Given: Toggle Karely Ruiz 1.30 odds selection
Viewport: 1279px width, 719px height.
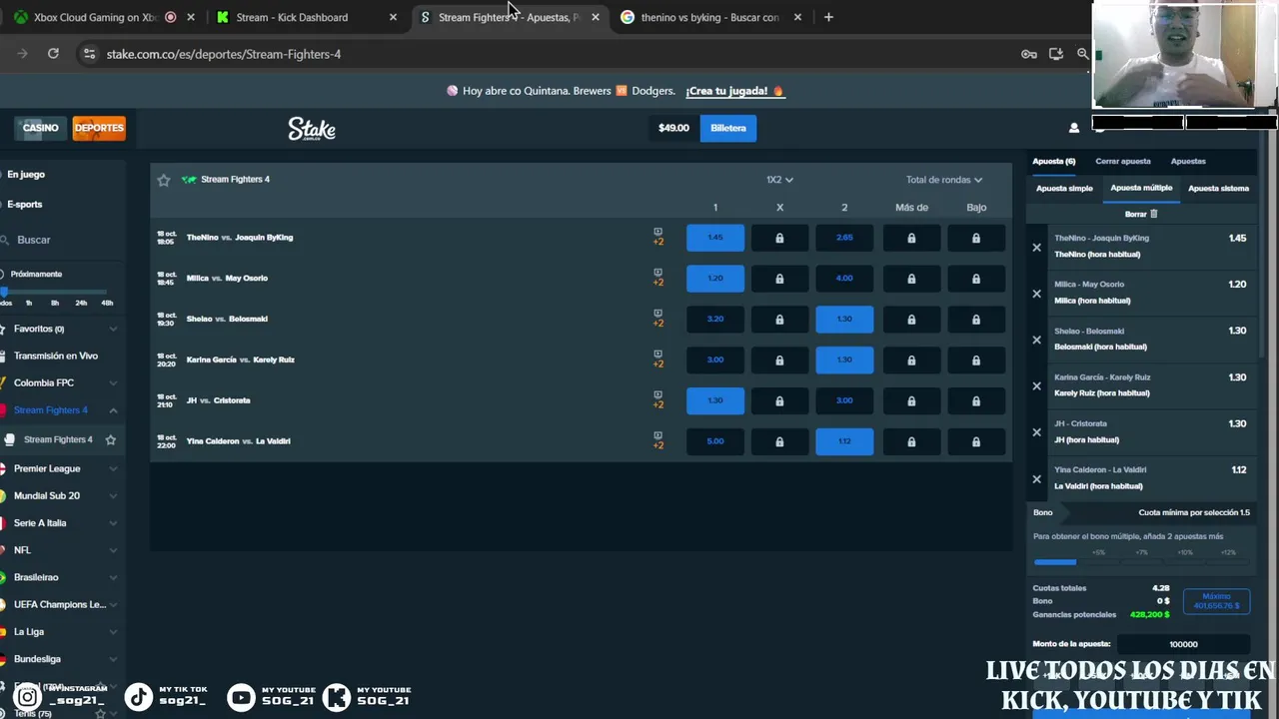Looking at the screenshot, I should tap(844, 359).
